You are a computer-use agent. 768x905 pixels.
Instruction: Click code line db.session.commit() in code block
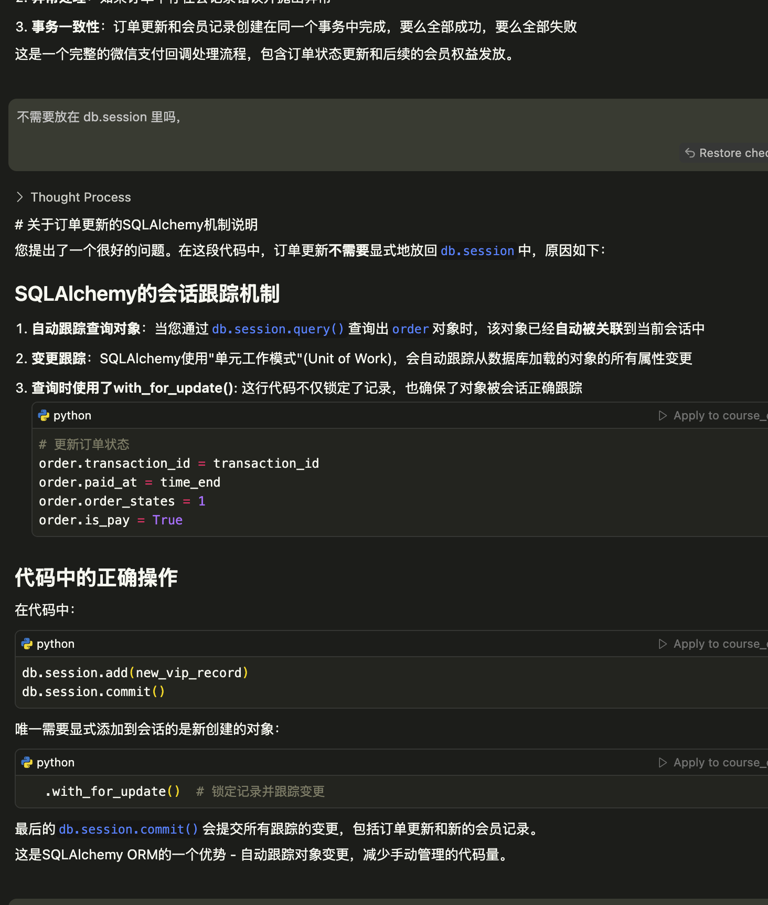[94, 692]
